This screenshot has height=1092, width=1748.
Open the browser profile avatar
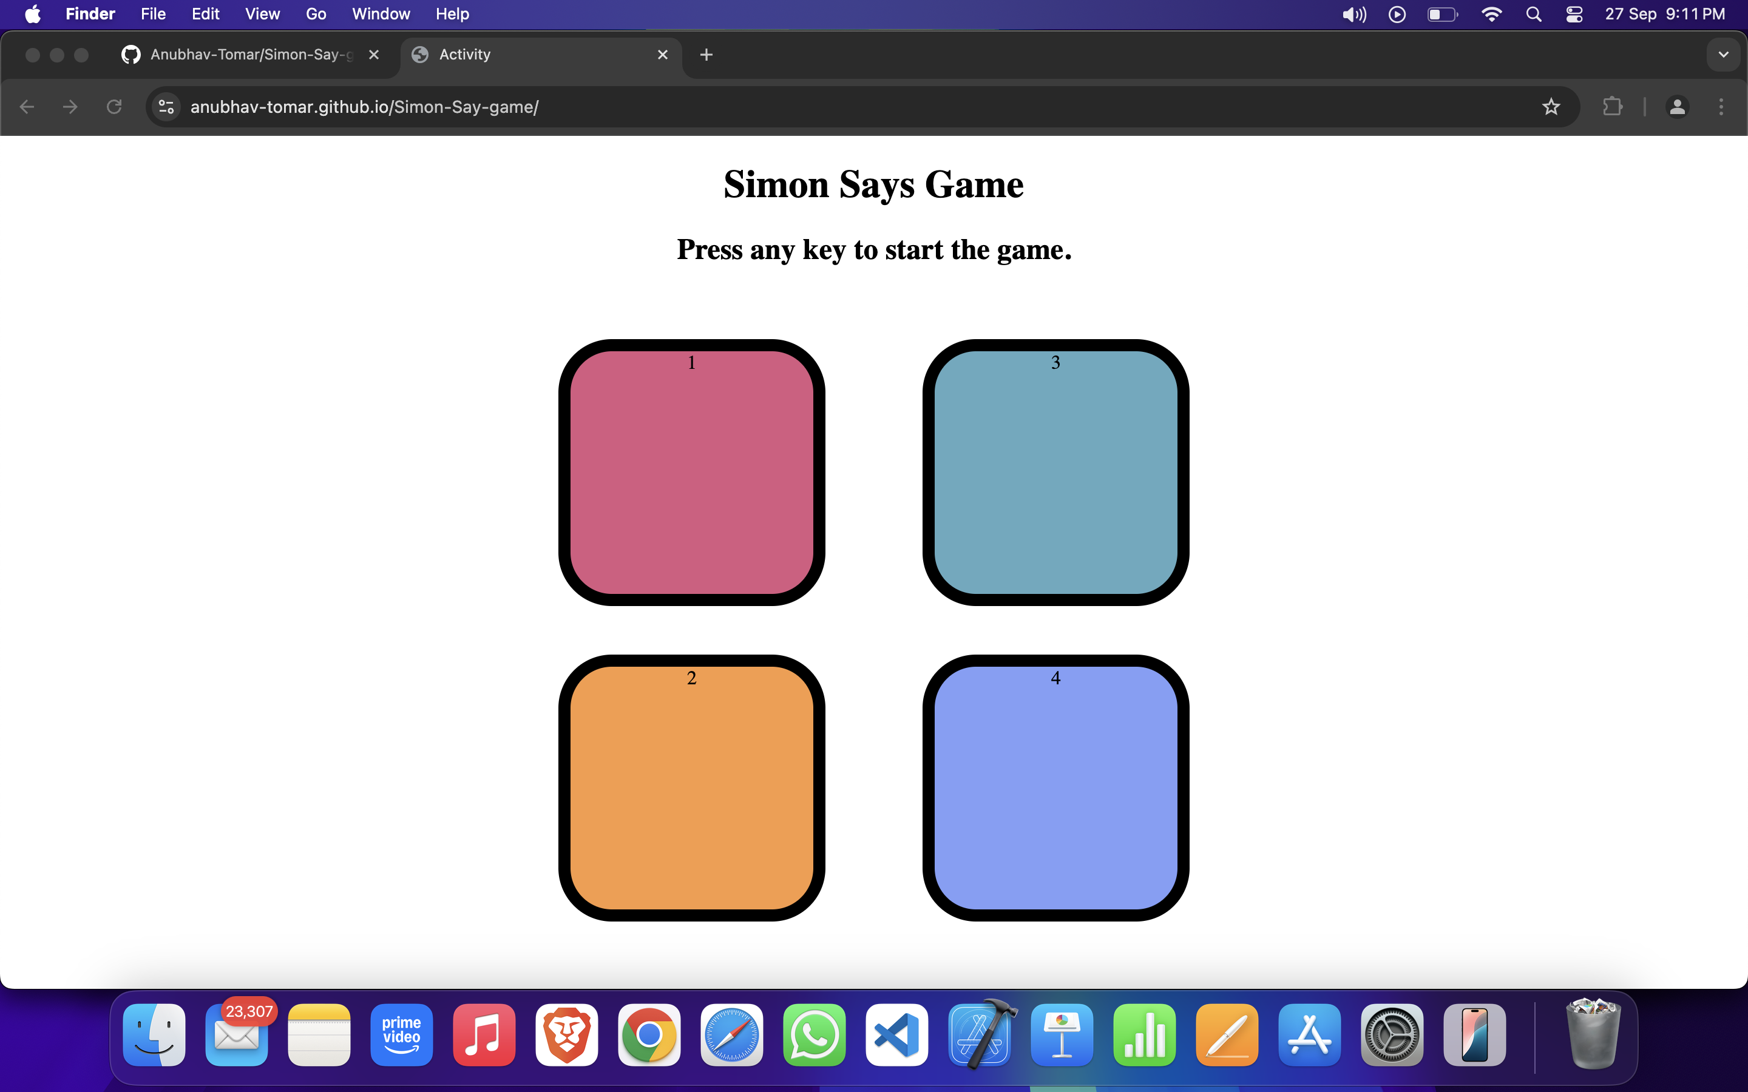[x=1677, y=107]
